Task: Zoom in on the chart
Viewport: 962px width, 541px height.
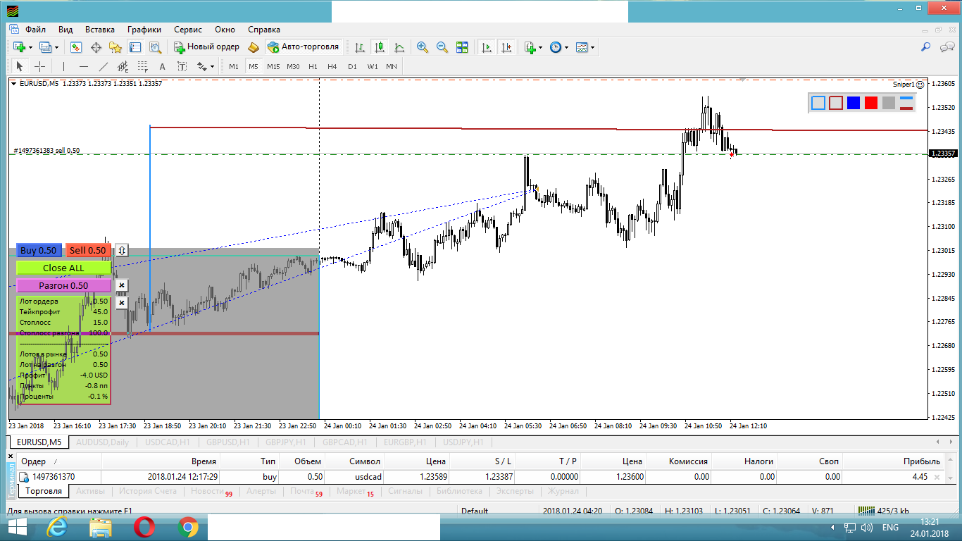Action: pos(423,47)
